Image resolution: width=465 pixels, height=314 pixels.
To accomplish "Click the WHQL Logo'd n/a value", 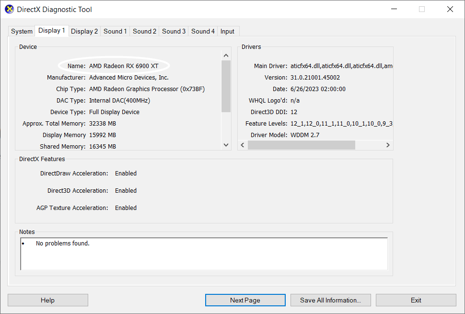I will pos(295,101).
